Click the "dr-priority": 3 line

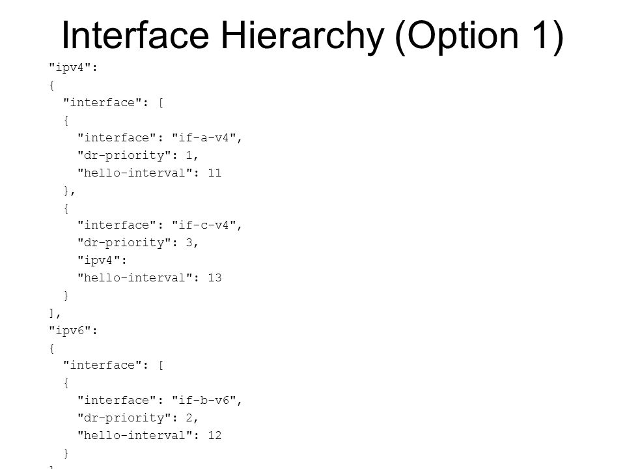(x=138, y=242)
